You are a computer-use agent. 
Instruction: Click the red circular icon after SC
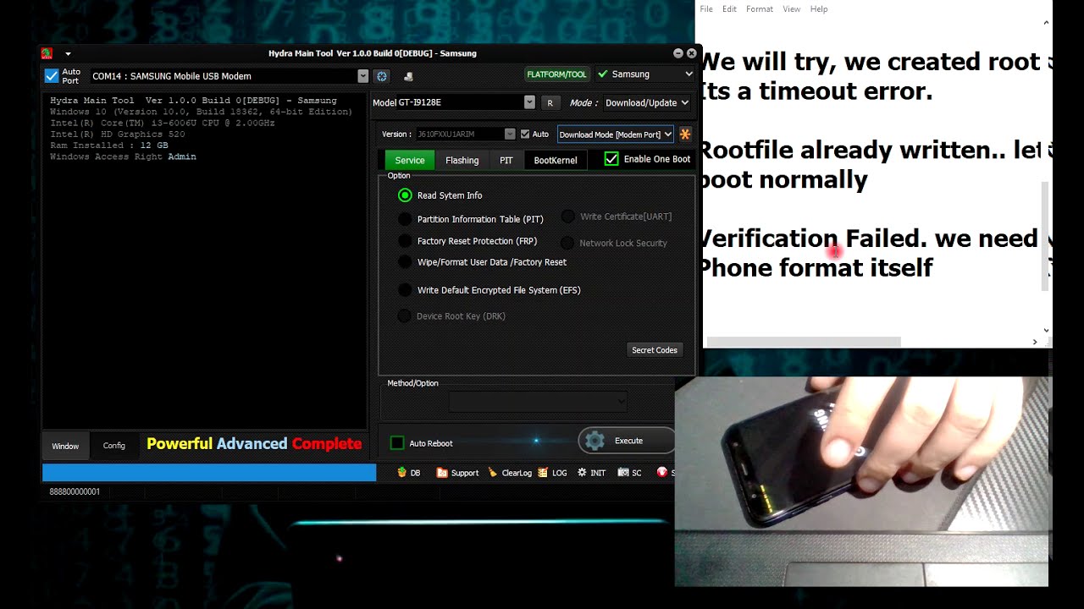click(662, 473)
